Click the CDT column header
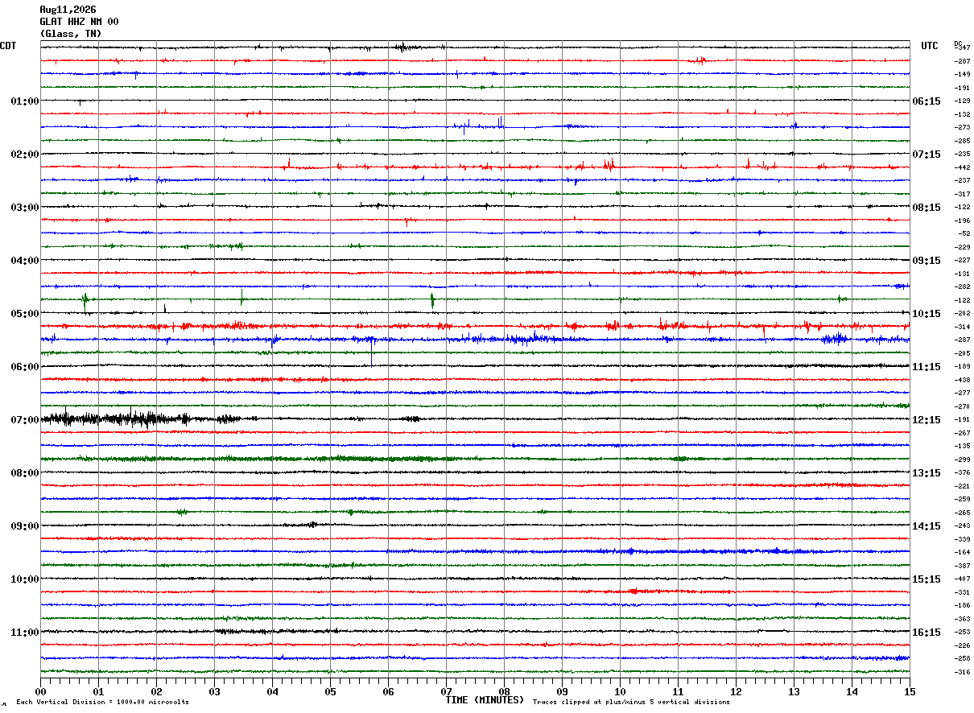Screen dimensions: 974x713 coord(8,46)
